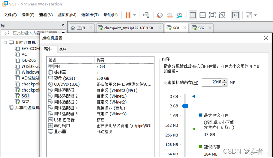Toggle the library sidebar view icon
Screen dimensions: 273x158
pos(193,15)
